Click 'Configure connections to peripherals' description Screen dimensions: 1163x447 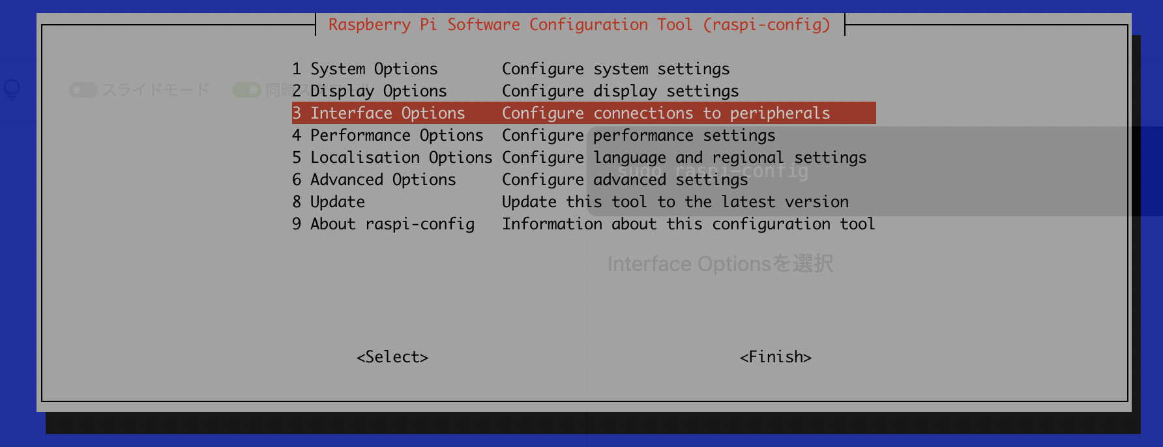coord(666,113)
